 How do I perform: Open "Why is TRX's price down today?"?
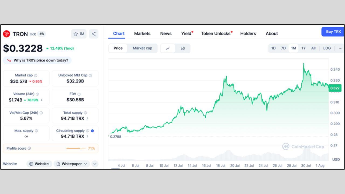pos(37,60)
